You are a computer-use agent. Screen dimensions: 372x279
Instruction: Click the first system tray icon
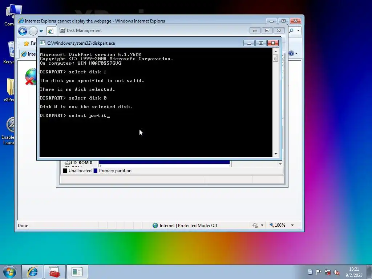point(310,272)
